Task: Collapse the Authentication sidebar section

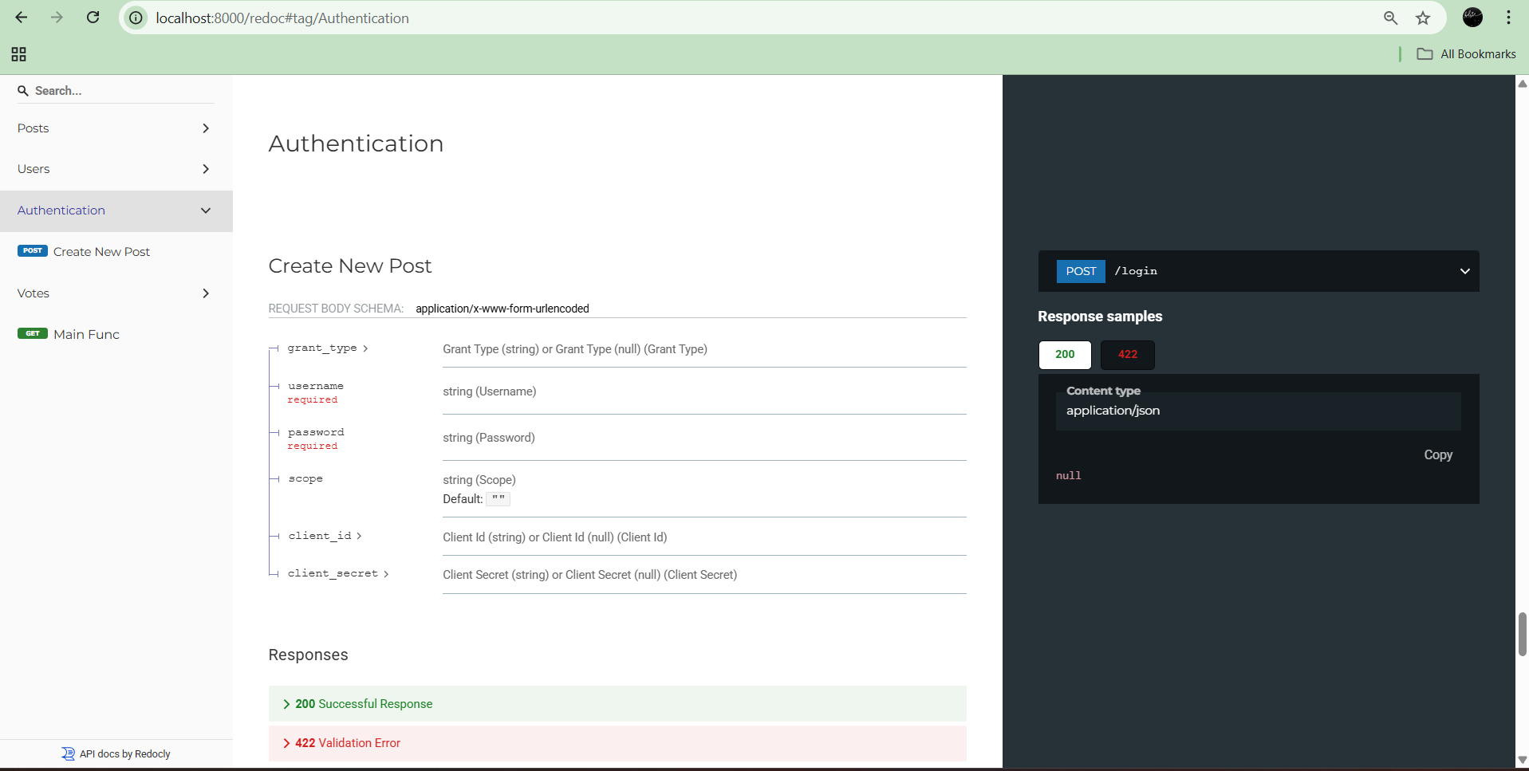Action: (x=116, y=210)
